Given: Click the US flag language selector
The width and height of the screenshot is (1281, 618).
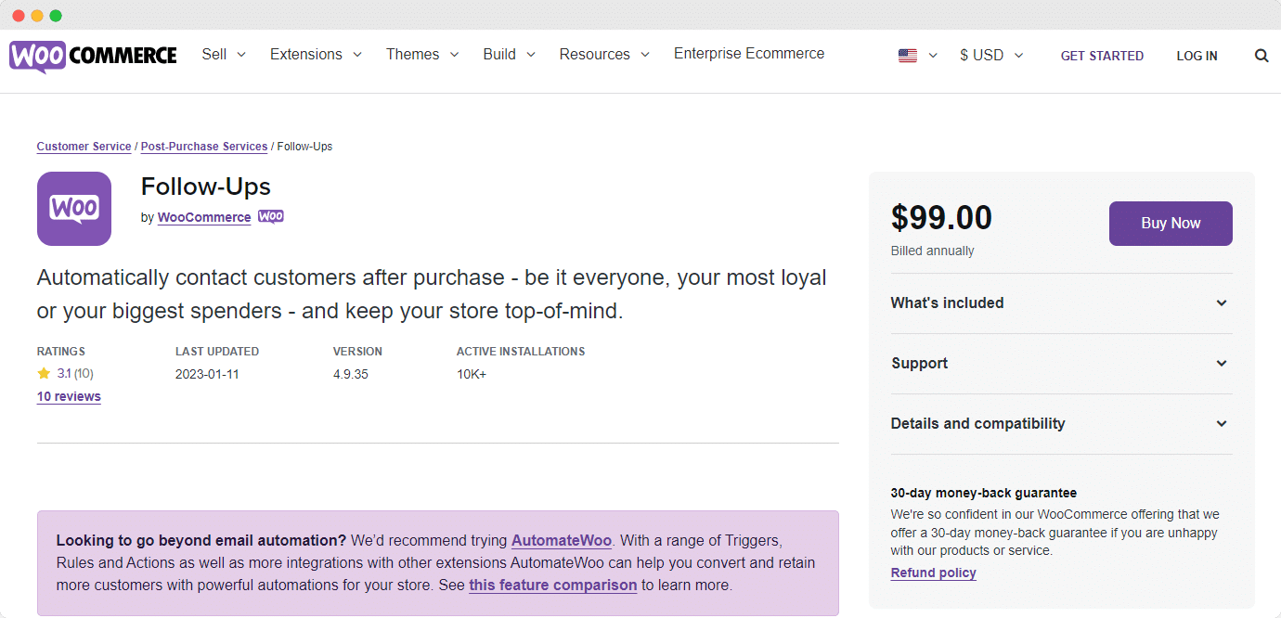Looking at the screenshot, I should pyautogui.click(x=908, y=55).
